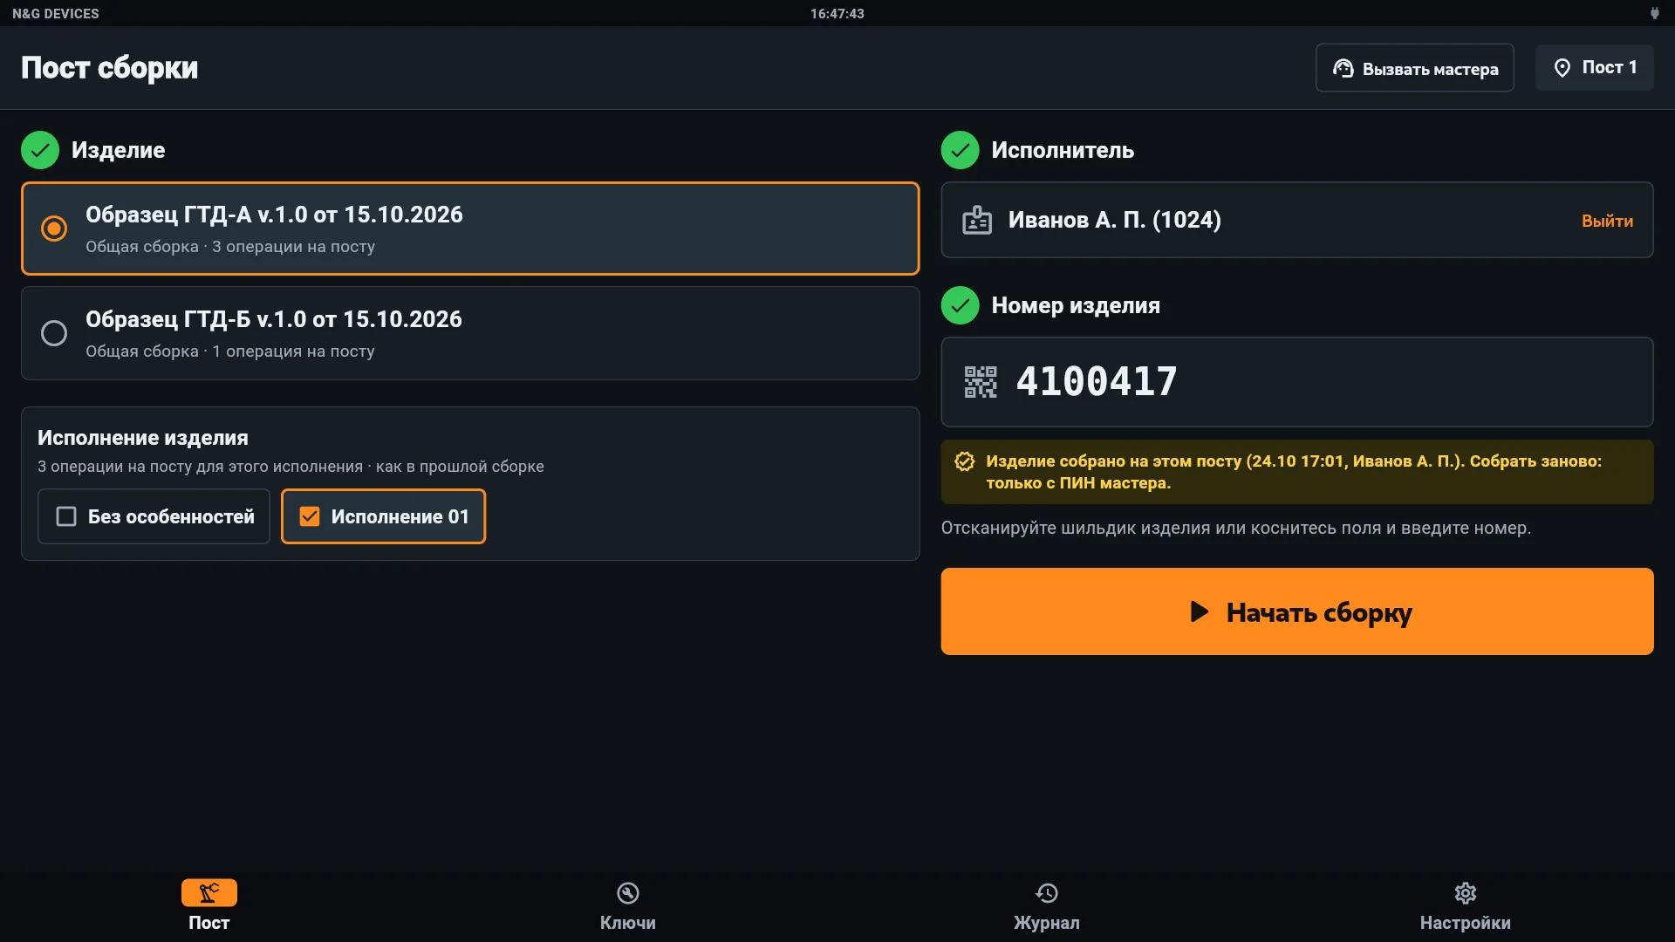Select the Образец ГТД-Б radio button
Viewport: 1675px width, 942px height.
point(54,333)
